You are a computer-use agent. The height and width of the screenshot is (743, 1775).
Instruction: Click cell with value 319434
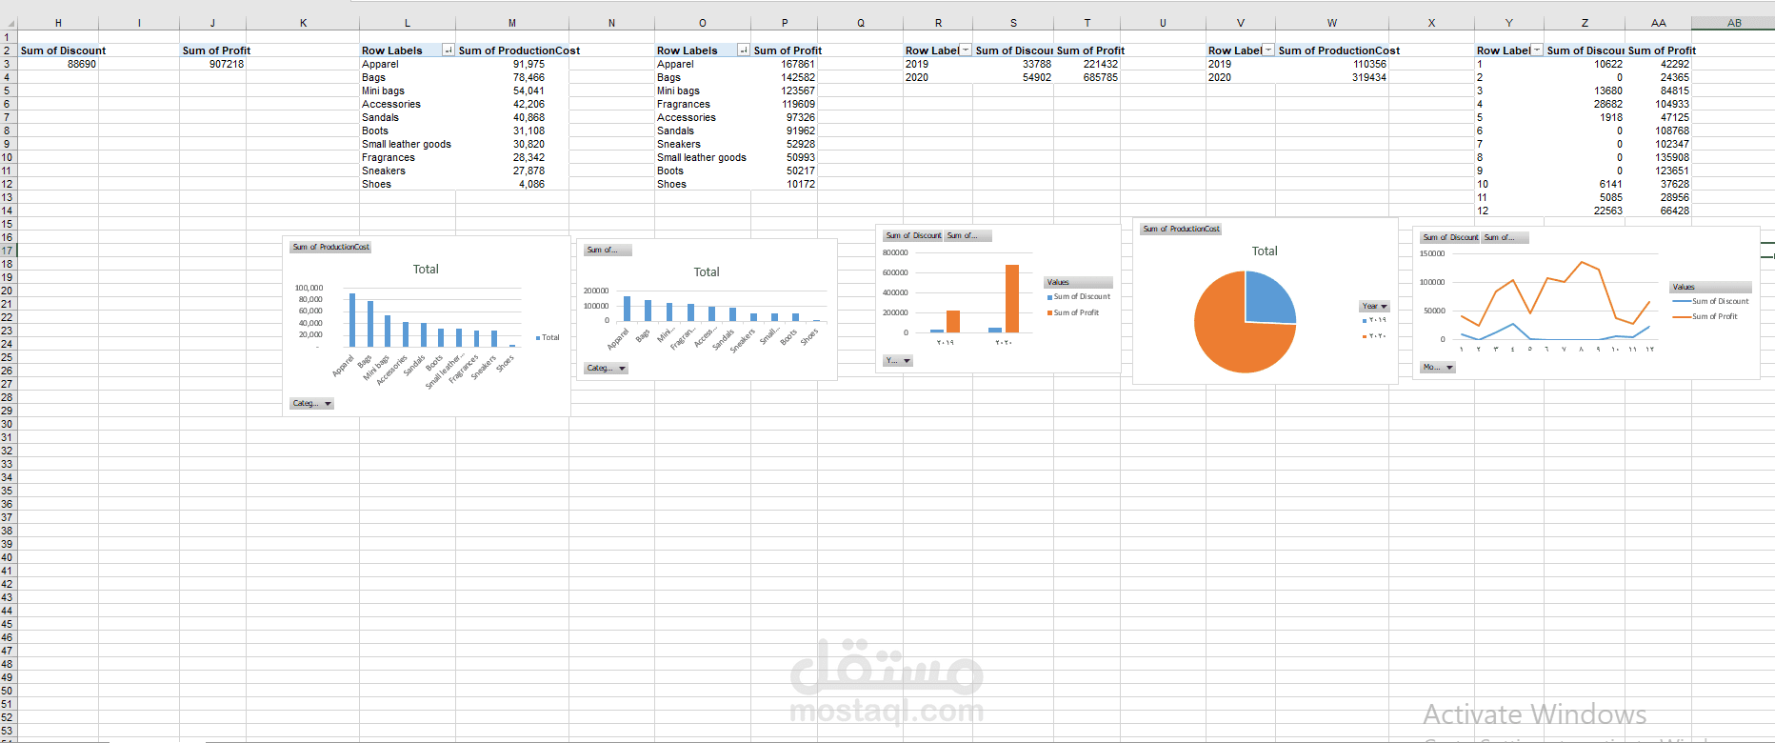(1332, 77)
